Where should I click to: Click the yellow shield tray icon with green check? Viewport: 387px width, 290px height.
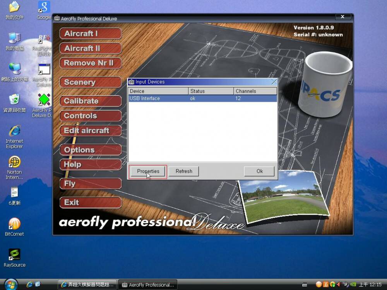click(x=333, y=285)
